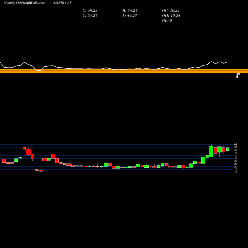This screenshot has height=248, width=248.
Task: Click the 55 price axis label
Action: [236, 147]
